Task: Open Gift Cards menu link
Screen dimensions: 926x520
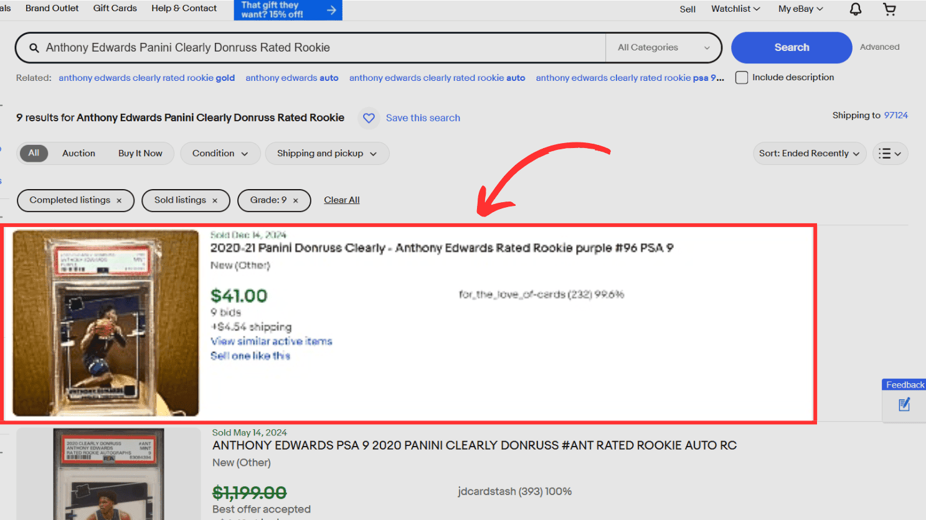Action: pos(115,8)
